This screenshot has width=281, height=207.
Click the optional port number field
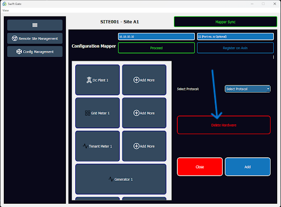[235, 37]
